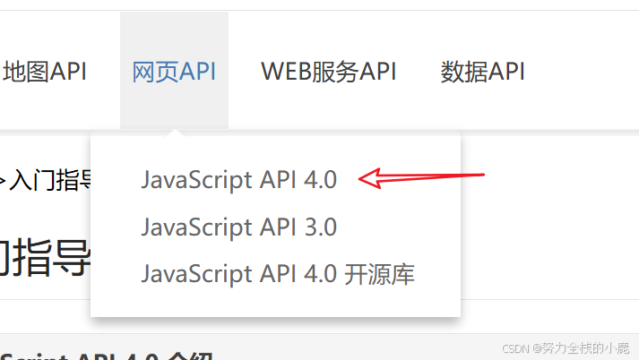
Task: Choose JavaScript API 3.0 menu entry
Action: tap(238, 227)
